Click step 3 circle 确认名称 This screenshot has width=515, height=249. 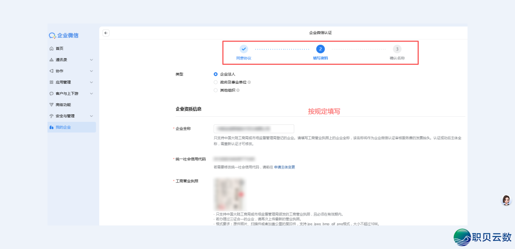tap(397, 49)
